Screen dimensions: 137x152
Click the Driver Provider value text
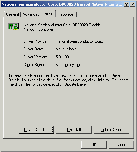click(79, 41)
